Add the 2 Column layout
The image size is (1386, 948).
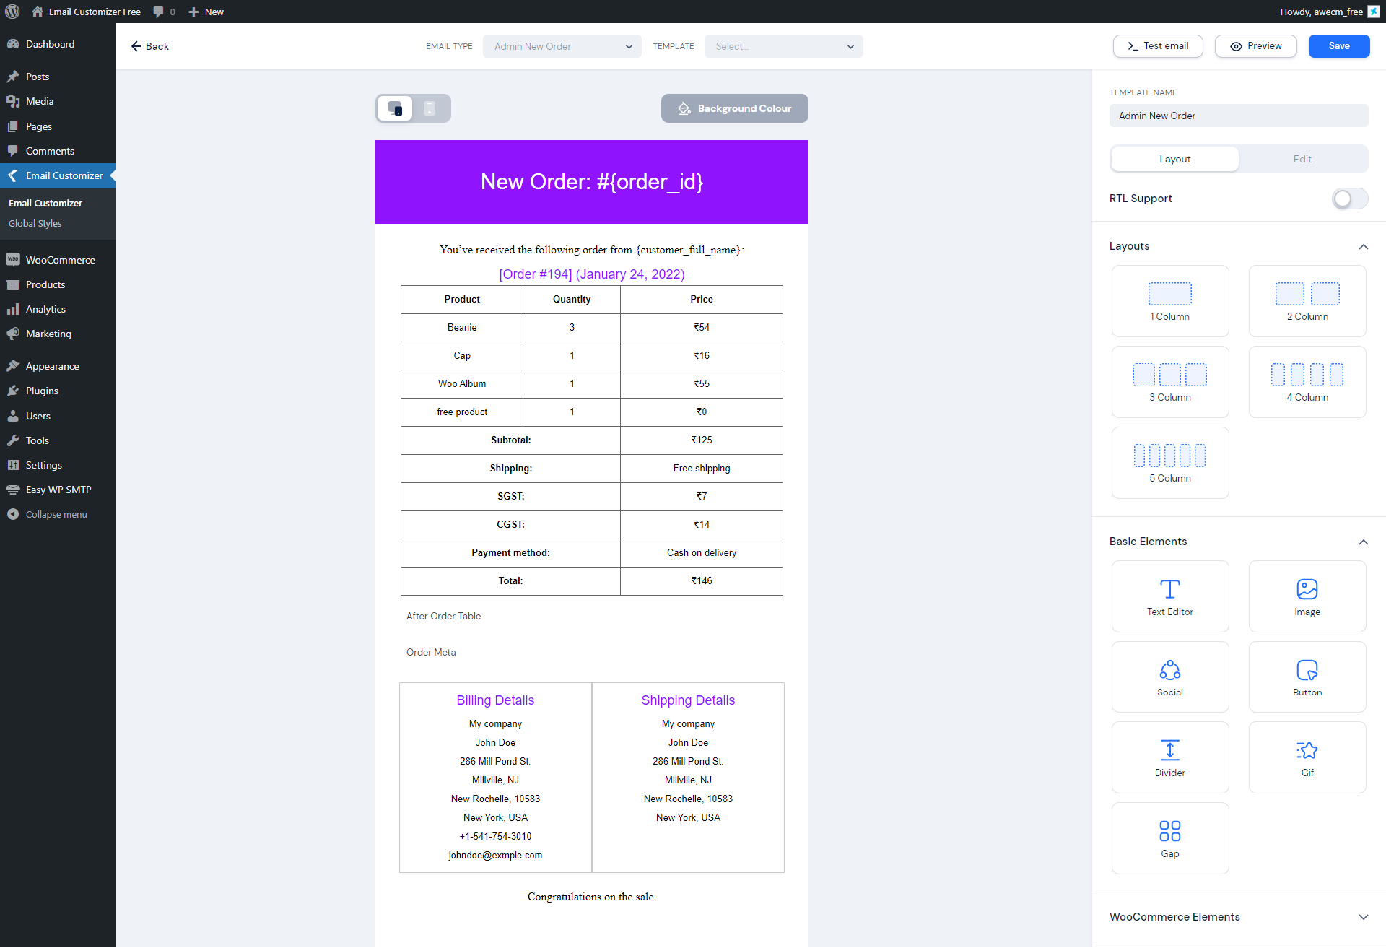[1307, 301]
